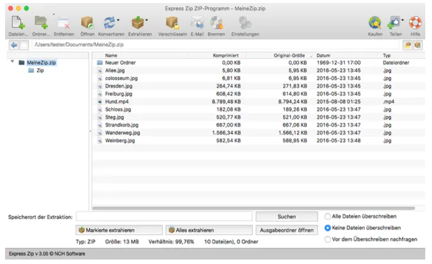Select 'Alle Dateien überschreiben' radio option
The height and width of the screenshot is (264, 432).
click(328, 216)
